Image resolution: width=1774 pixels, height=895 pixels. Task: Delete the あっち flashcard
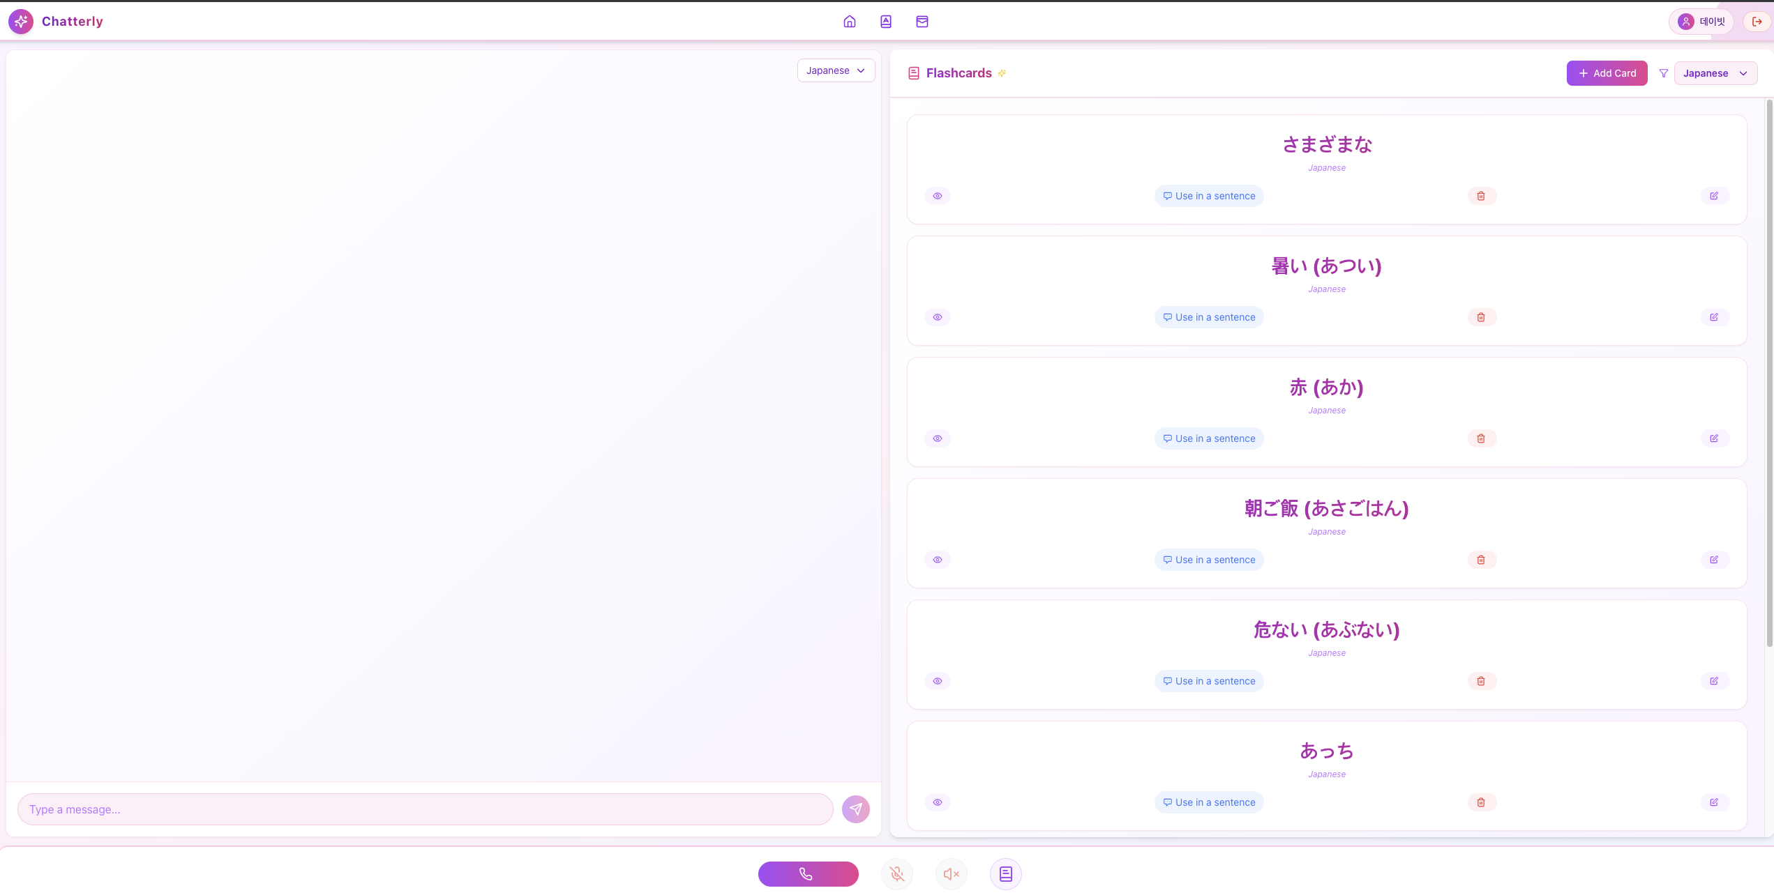tap(1481, 802)
